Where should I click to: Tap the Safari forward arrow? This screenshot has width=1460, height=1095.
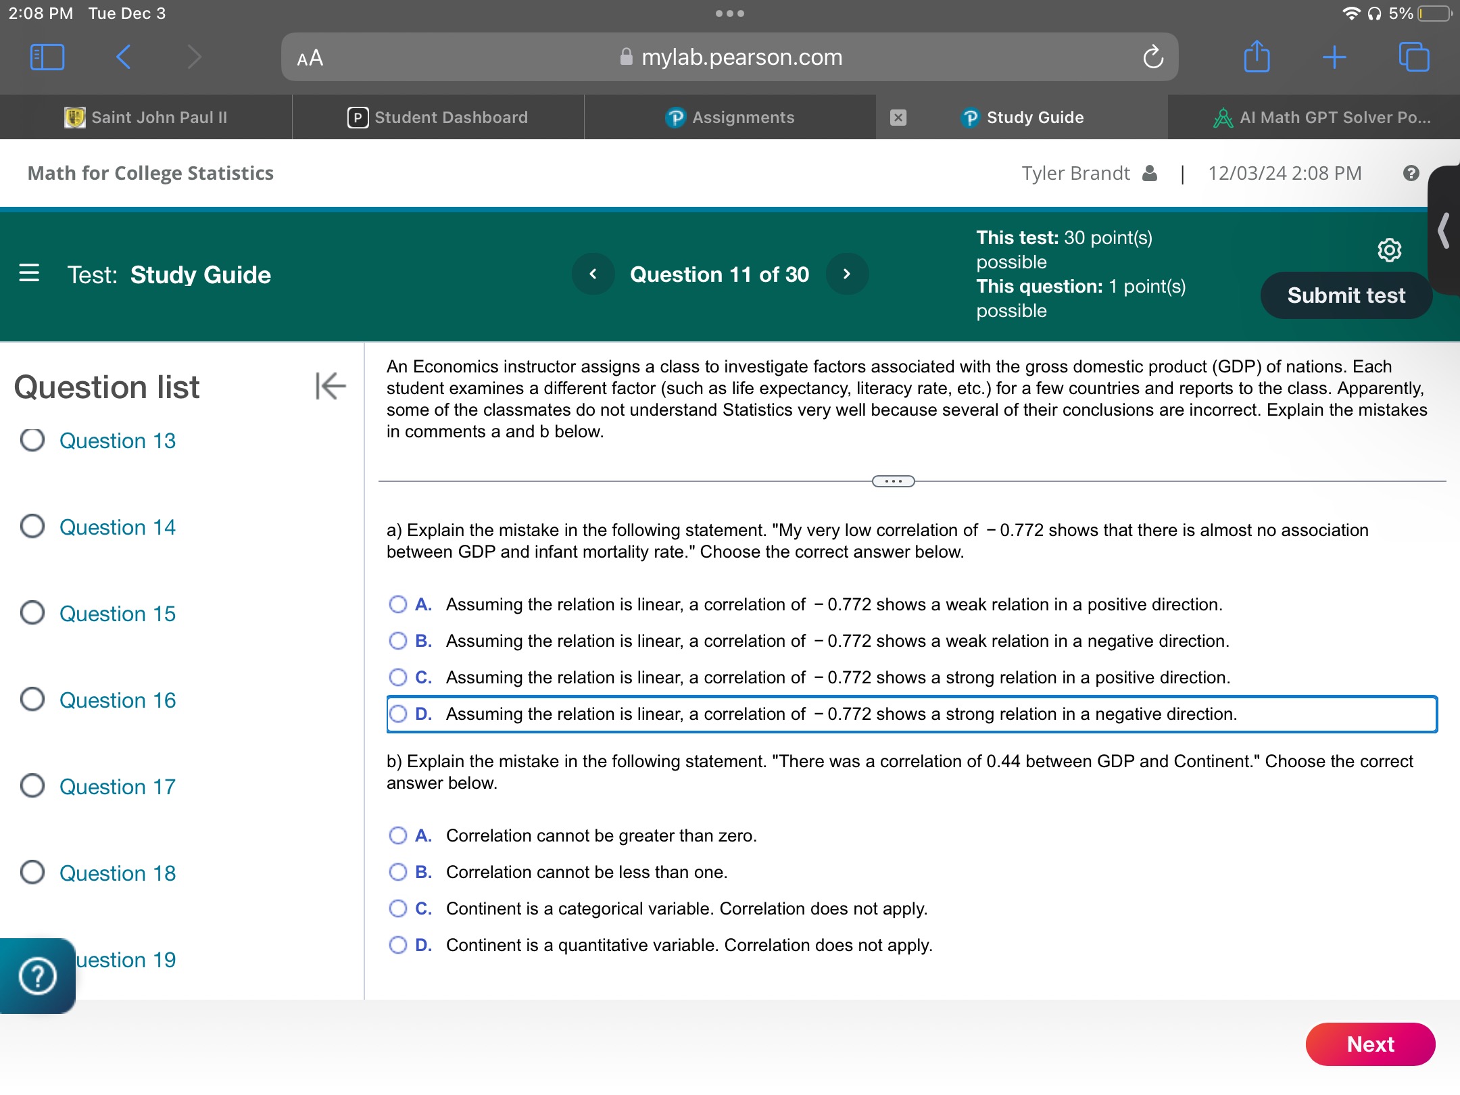[x=194, y=57]
